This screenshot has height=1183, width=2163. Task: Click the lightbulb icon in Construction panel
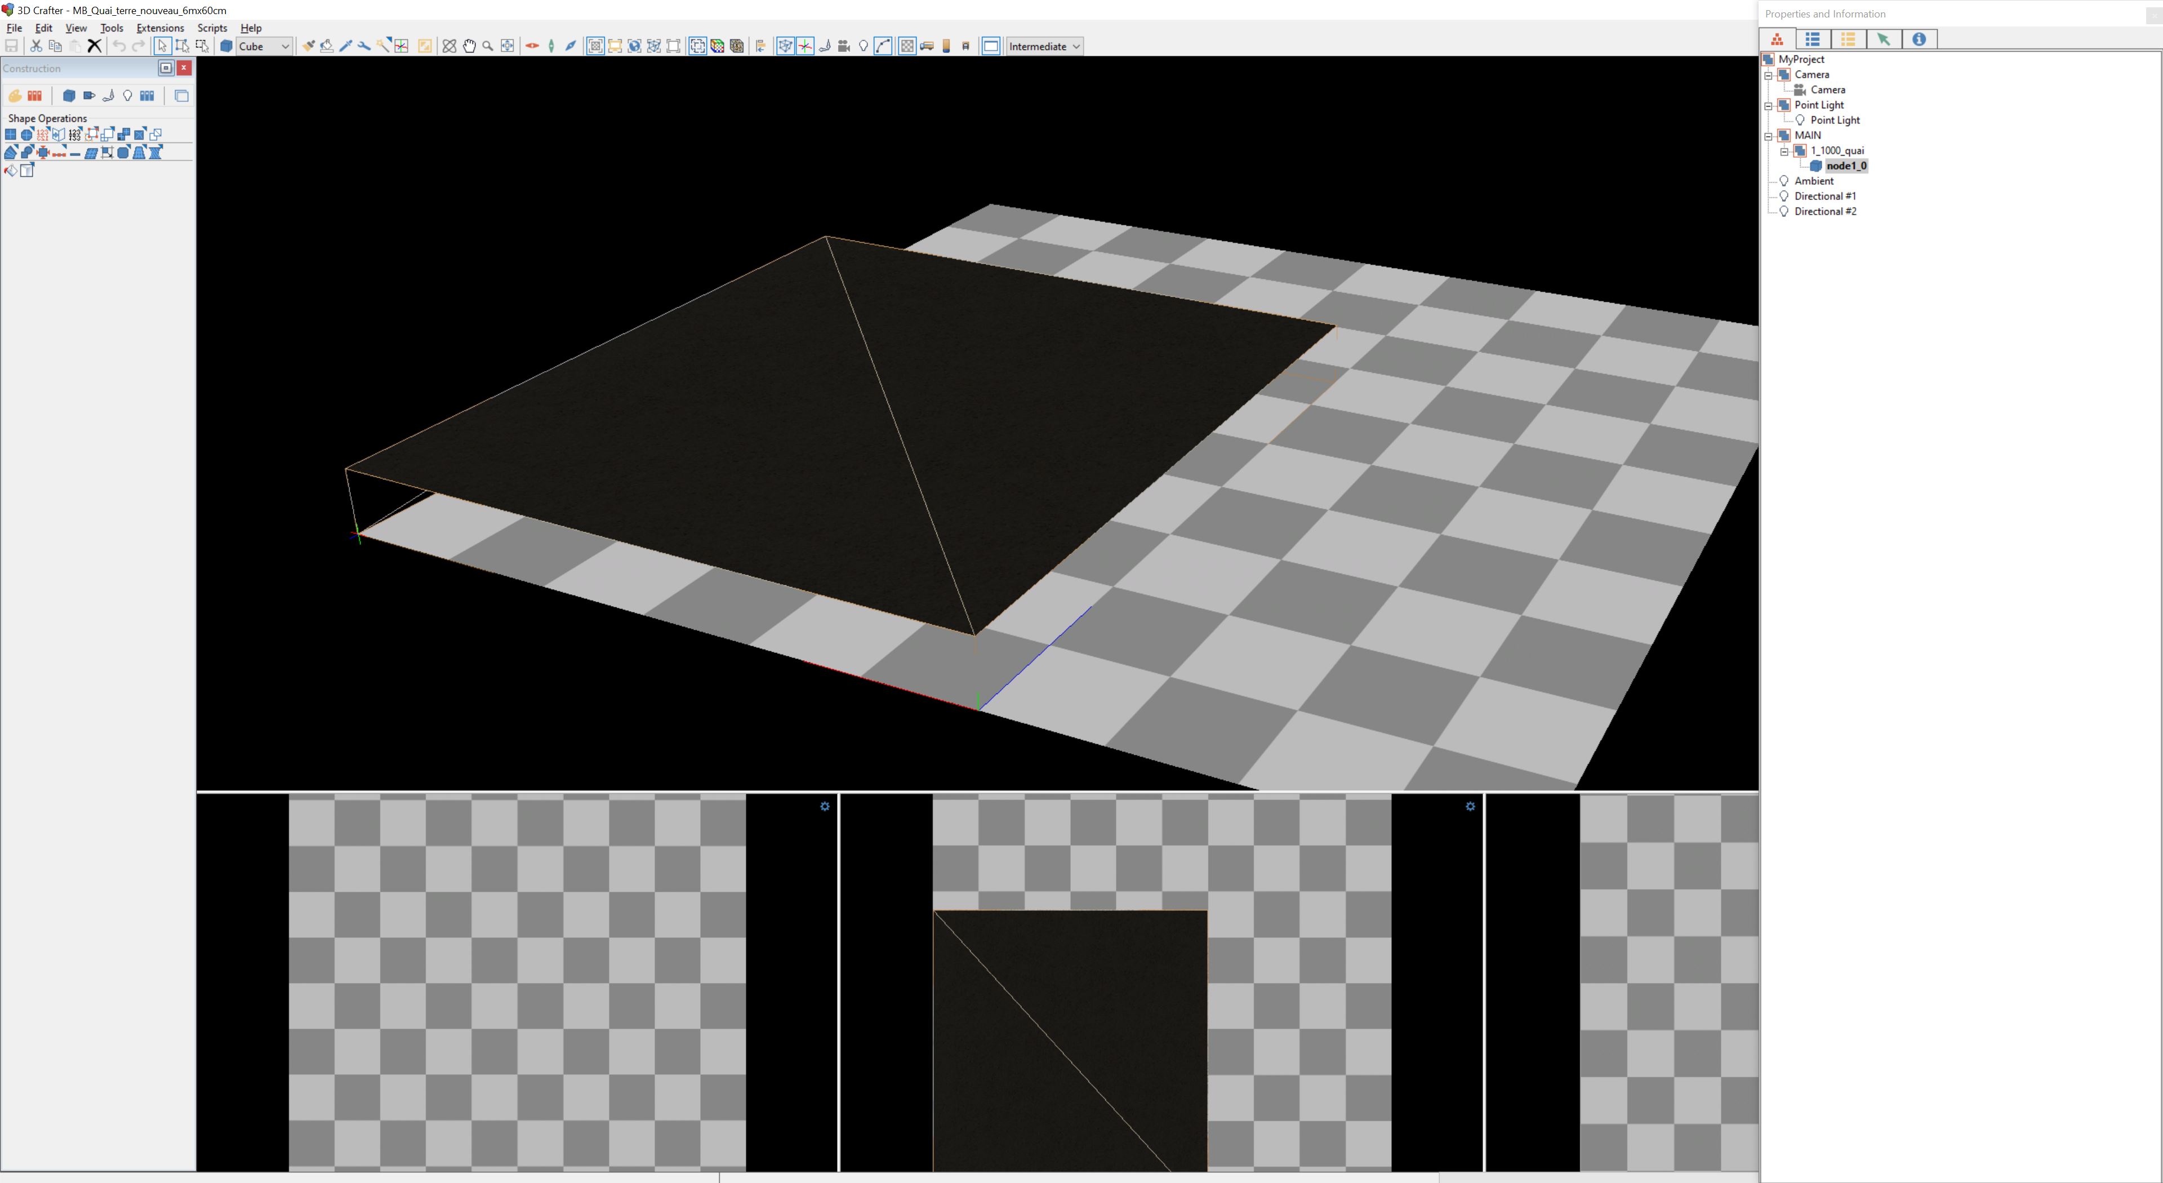tap(128, 96)
